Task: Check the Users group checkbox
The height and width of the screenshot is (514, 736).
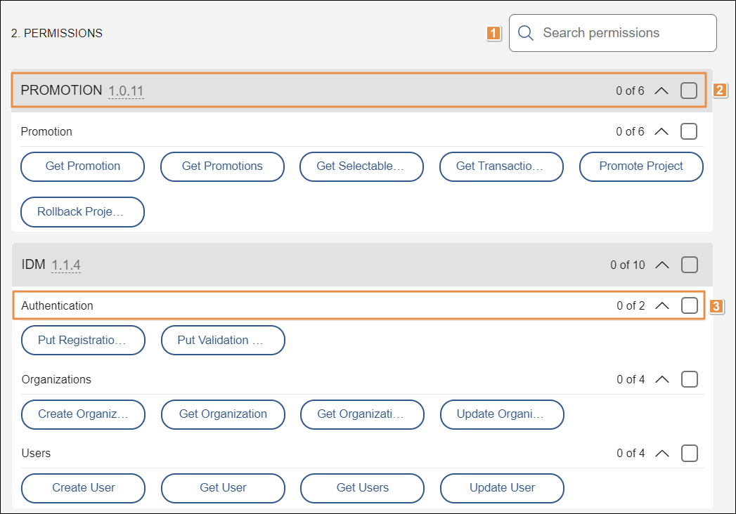Action: click(690, 453)
